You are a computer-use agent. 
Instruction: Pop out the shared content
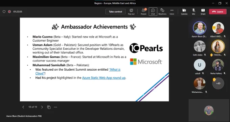point(131,11)
